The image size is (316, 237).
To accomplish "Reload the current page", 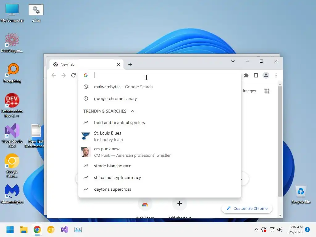I will (73, 75).
